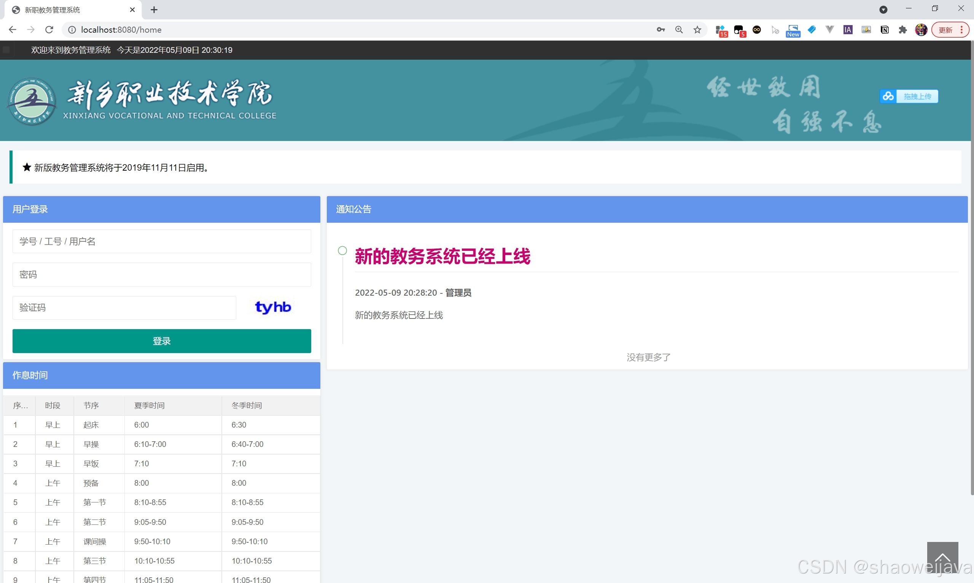Open the saved passwords key icon

point(660,30)
